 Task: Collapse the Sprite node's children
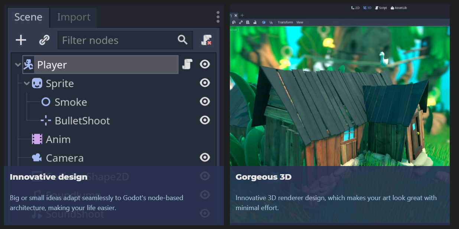click(x=26, y=83)
